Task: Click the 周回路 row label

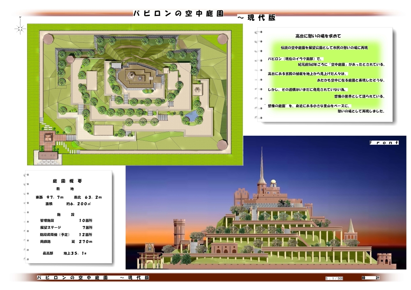Action: click(x=45, y=242)
